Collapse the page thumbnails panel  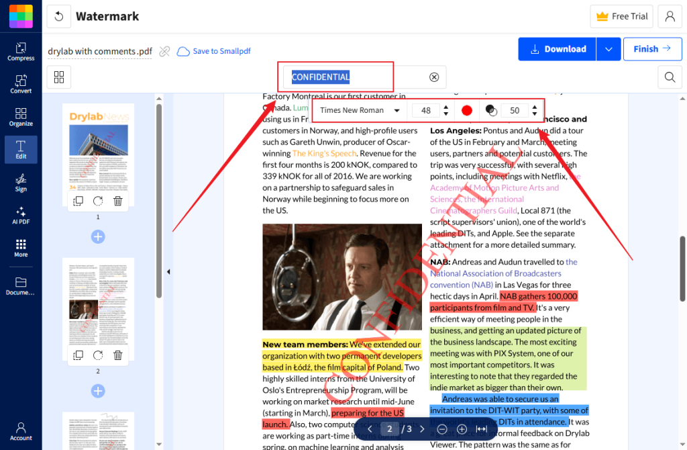168,271
